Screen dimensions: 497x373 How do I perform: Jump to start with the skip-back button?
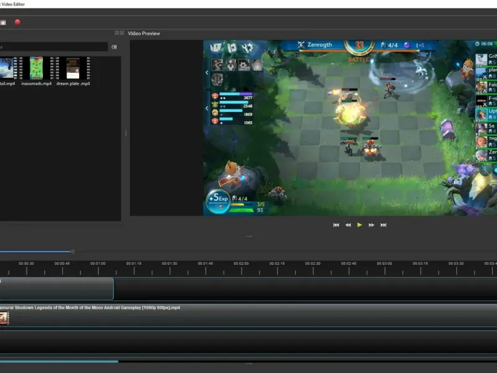coord(336,225)
